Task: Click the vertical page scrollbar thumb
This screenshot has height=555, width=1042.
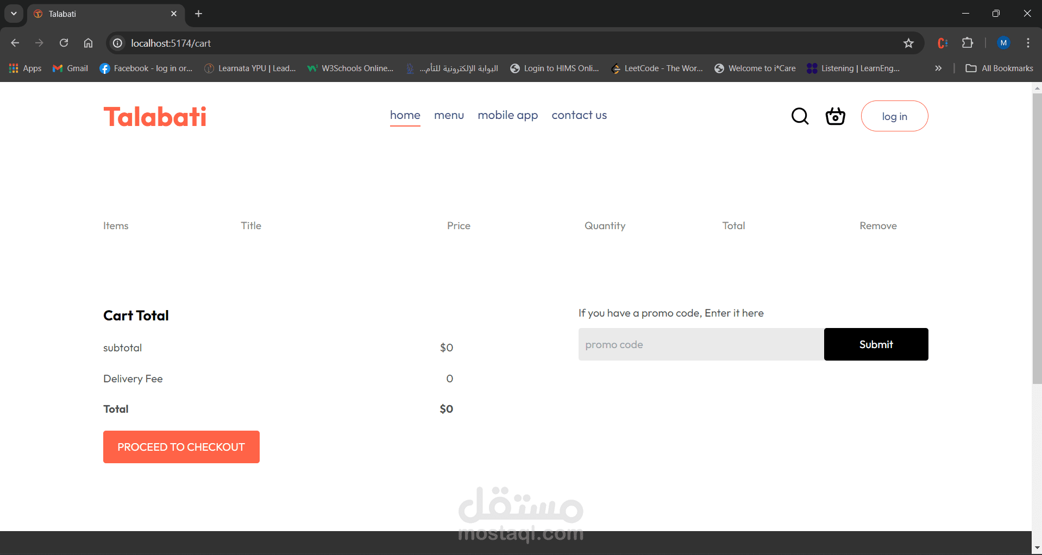Action: pyautogui.click(x=1037, y=239)
